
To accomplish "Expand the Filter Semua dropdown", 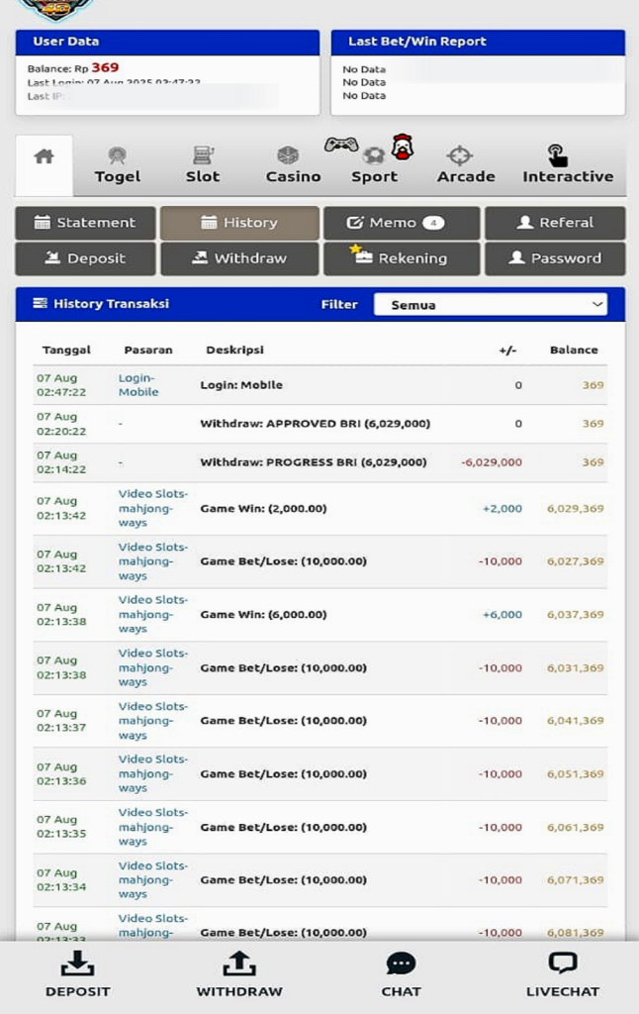I will (491, 305).
